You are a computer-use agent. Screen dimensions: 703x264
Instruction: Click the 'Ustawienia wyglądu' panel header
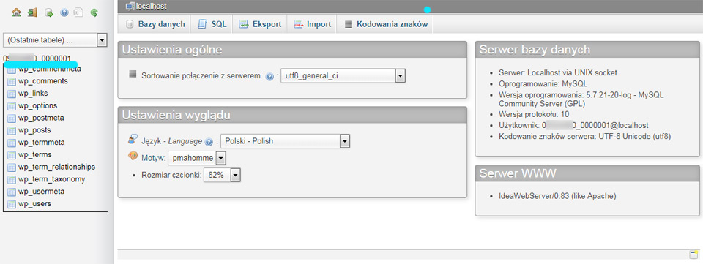tap(292, 115)
